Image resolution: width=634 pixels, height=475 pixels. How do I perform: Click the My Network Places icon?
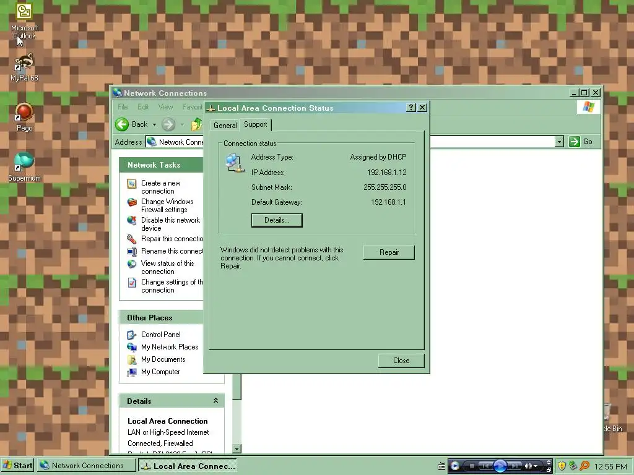pyautogui.click(x=132, y=347)
